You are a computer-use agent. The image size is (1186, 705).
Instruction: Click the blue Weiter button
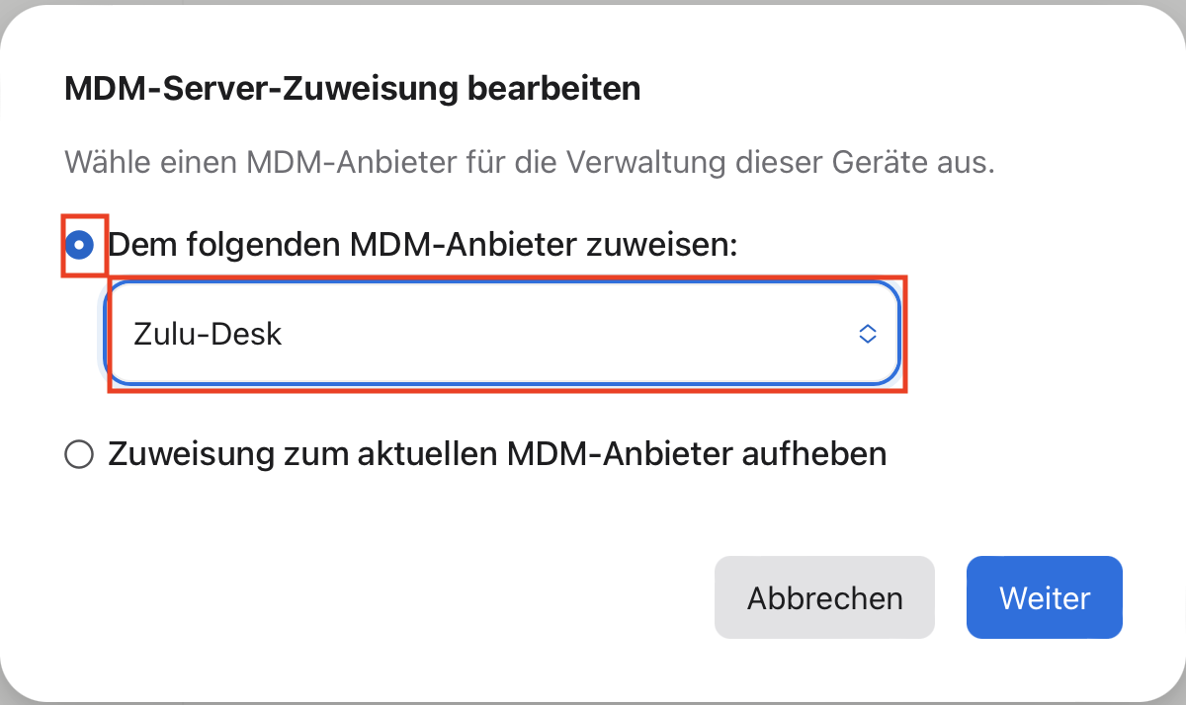(1044, 597)
